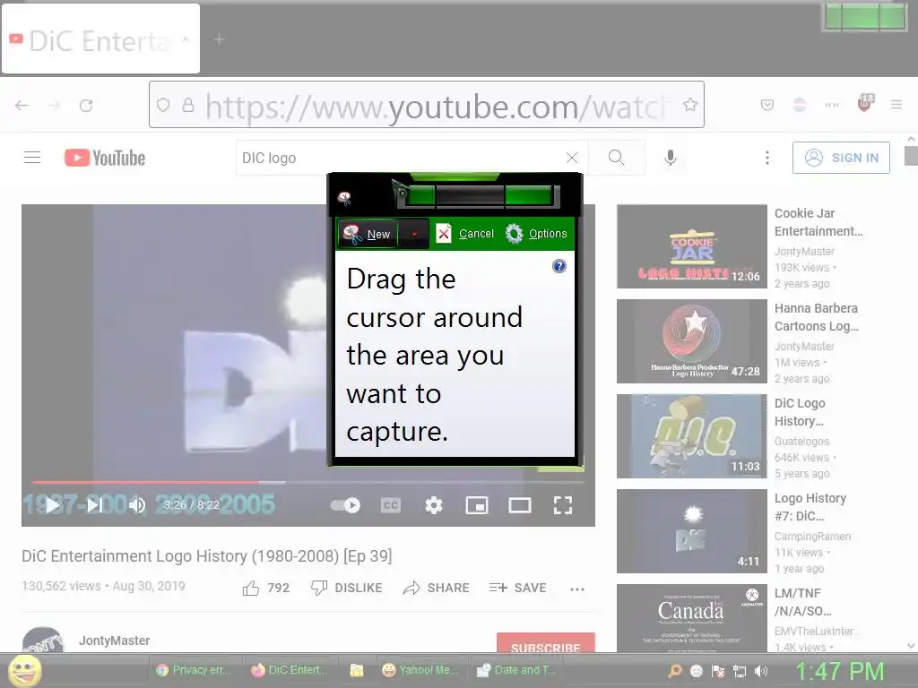The height and width of the screenshot is (688, 918).
Task: Click the video progress bar
Action: pyautogui.click(x=308, y=482)
